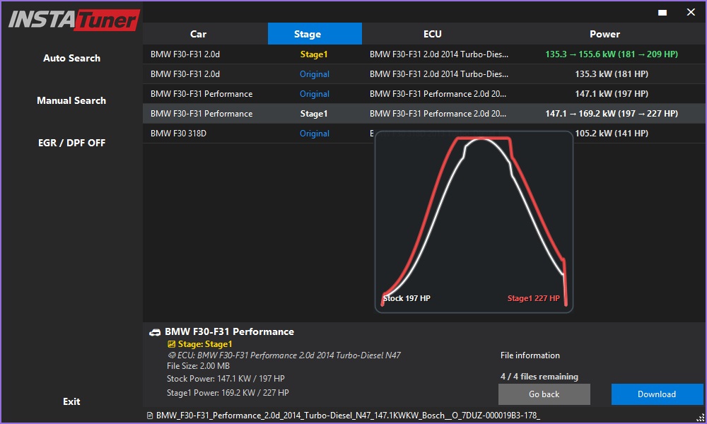Image resolution: width=707 pixels, height=424 pixels.
Task: Click the chart icon next to Stage: Stage1
Action: click(171, 344)
